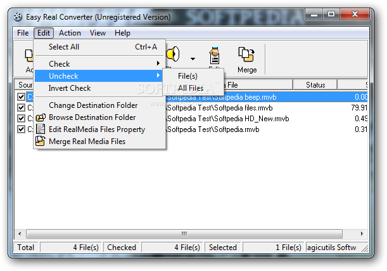
Task: Select the Softpedia files.rmvb row
Action: (x=193, y=108)
